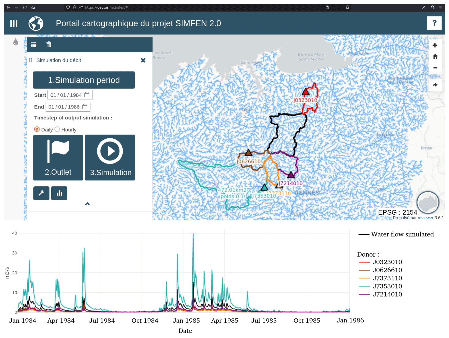Click the trash bin icon
Image resolution: width=449 pixels, height=338 pixels.
click(49, 45)
